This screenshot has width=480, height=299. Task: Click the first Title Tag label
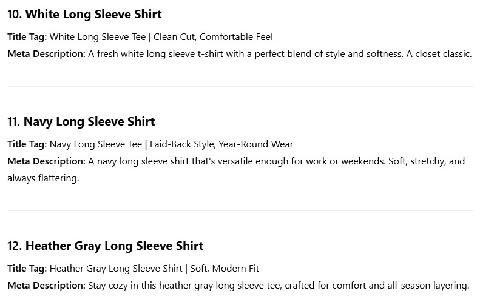27,37
